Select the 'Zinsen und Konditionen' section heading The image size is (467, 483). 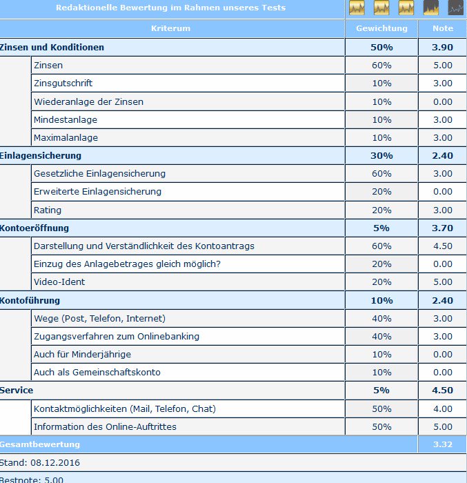click(52, 47)
